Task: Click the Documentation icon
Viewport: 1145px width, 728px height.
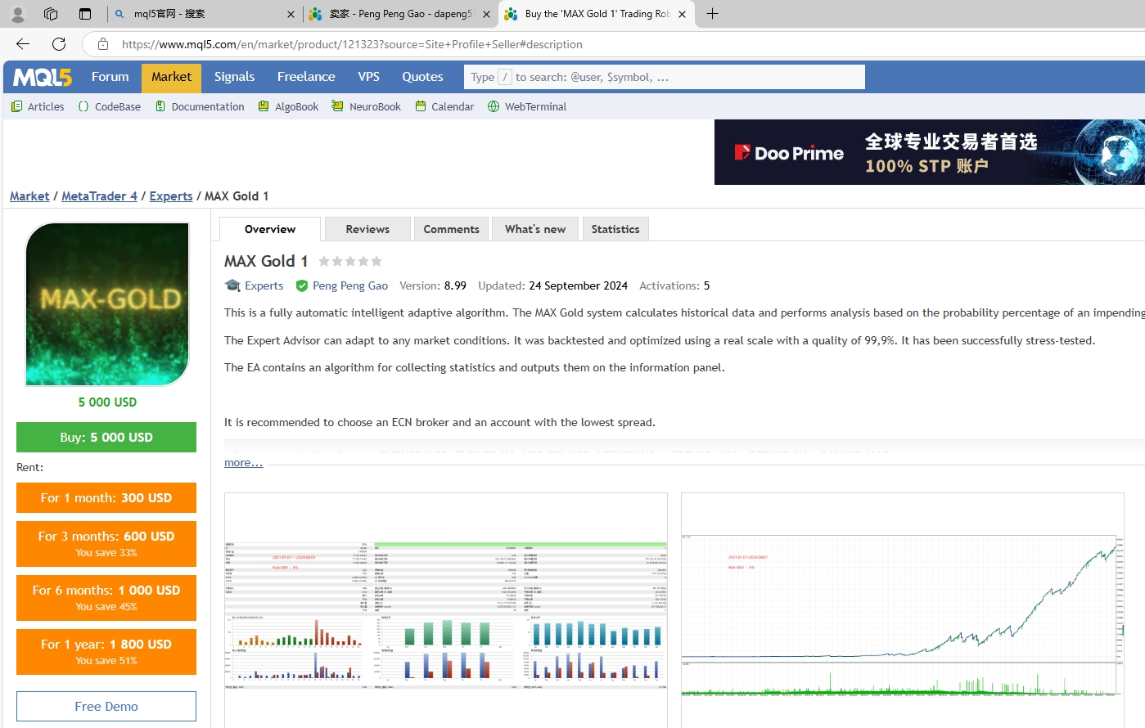Action: [x=160, y=106]
